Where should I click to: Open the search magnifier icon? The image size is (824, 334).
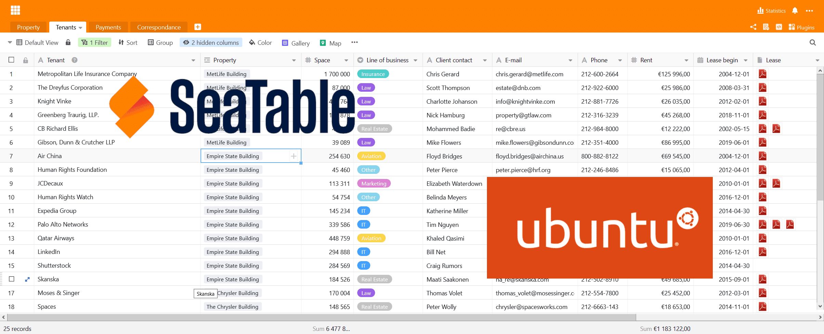(813, 42)
